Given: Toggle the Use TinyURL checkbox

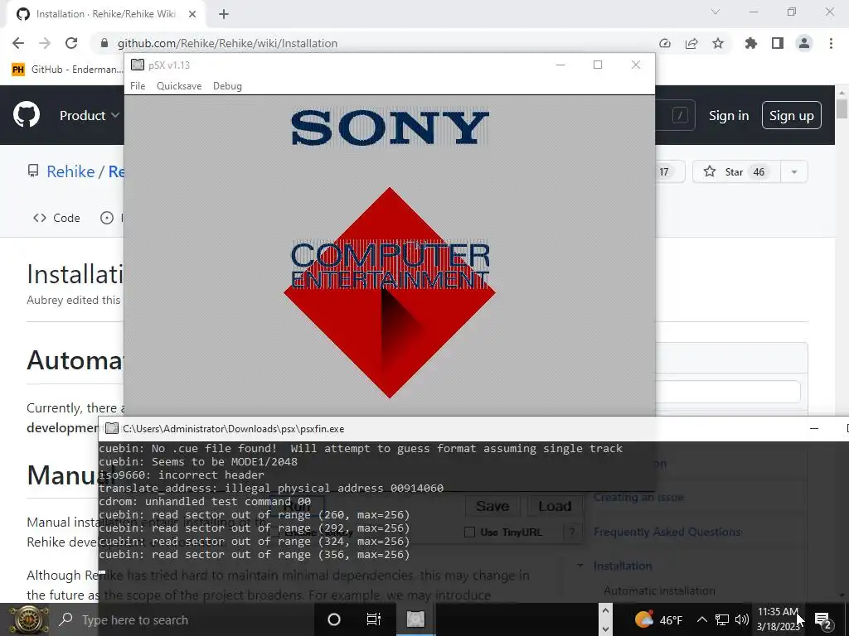Looking at the screenshot, I should point(469,532).
